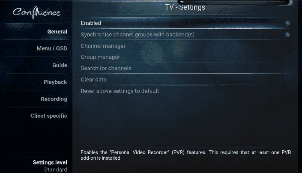This screenshot has height=173, width=302.
Task: Click the Enabled setting label
Action: [x=91, y=23]
